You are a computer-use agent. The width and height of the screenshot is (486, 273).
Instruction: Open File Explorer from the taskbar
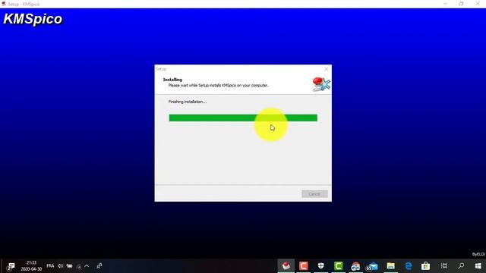(x=390, y=266)
